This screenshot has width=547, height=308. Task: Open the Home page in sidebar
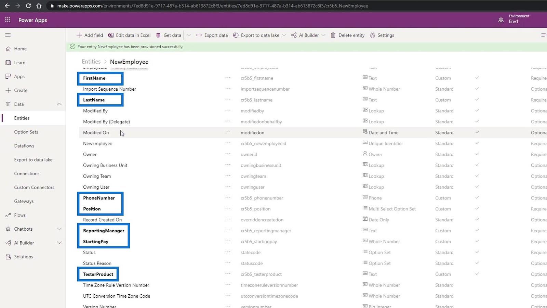point(21,49)
